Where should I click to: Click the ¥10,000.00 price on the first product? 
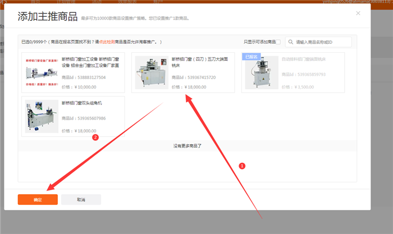coord(79,87)
